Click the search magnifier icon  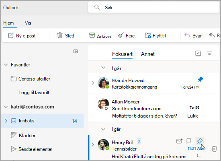tap(97, 7)
